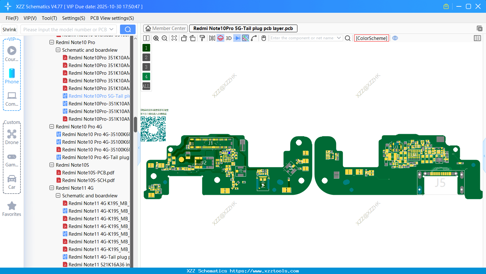This screenshot has width=486, height=274.
Task: Open the layers panel icon on far right
Action: [477, 38]
